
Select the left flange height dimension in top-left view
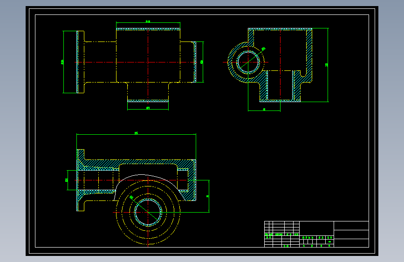click(x=62, y=62)
